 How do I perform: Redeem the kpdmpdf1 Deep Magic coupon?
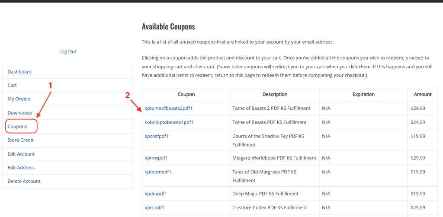(156, 194)
